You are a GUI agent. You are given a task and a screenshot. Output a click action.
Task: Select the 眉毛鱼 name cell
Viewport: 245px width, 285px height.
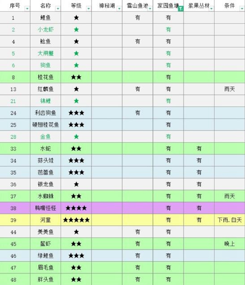pos(45,268)
